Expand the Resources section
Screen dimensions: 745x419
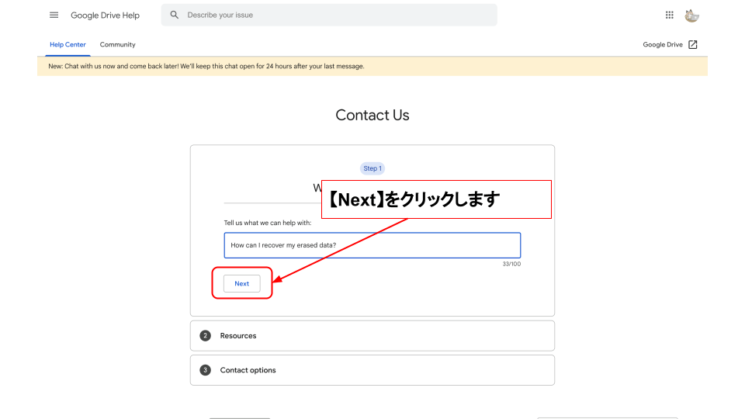coord(372,336)
